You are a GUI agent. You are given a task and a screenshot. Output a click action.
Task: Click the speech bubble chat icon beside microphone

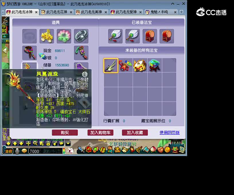click(24, 151)
